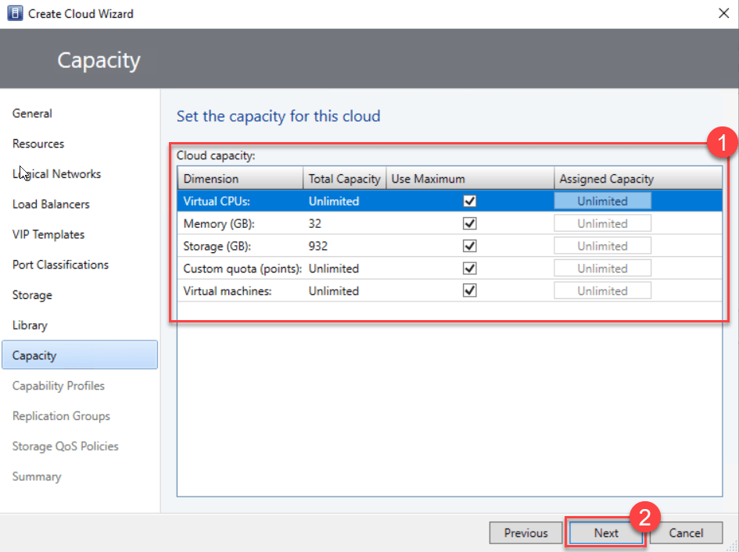Close the Create Cloud Wizard window
The height and width of the screenshot is (552, 739).
coord(722,13)
